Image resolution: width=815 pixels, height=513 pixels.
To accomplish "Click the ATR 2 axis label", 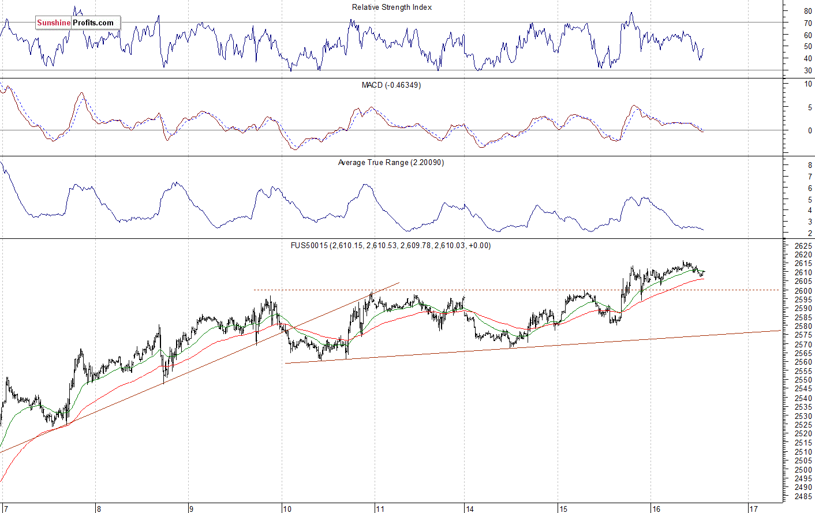I will pyautogui.click(x=810, y=233).
